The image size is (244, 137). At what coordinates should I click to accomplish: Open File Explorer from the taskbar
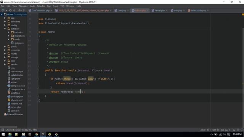tap(10, 134)
